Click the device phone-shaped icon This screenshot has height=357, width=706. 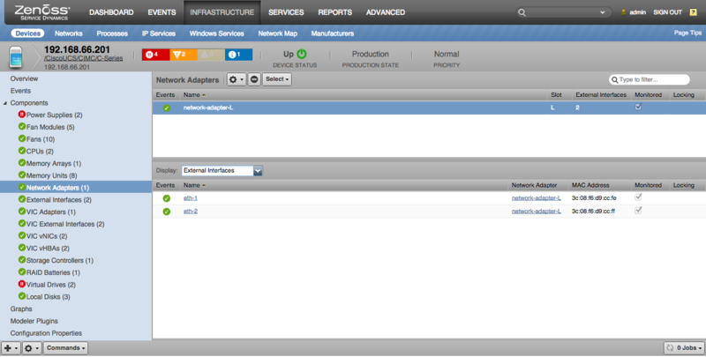pyautogui.click(x=16, y=57)
